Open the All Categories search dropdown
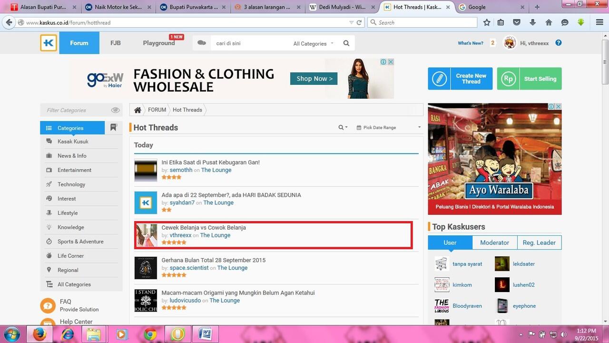609x343 pixels. pos(314,43)
